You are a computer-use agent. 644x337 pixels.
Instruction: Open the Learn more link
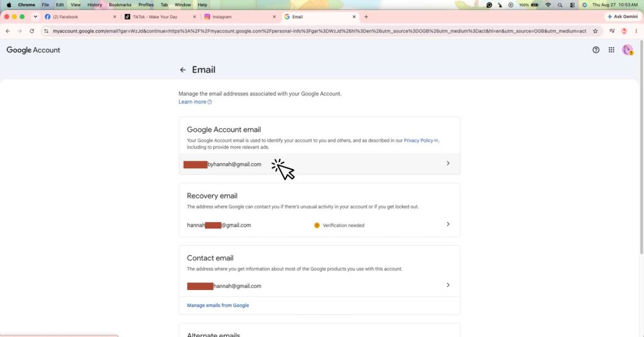[x=192, y=102]
